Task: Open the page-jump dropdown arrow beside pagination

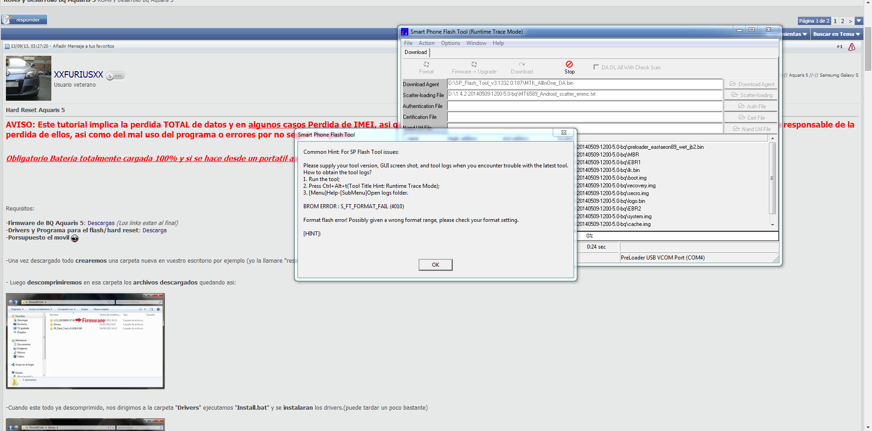Action: pos(859,21)
